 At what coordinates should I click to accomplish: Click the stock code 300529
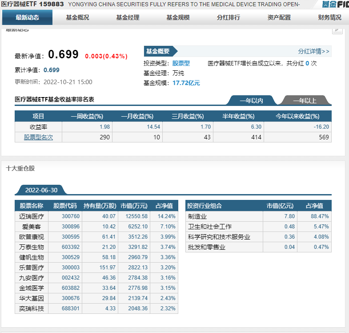(x=71, y=257)
